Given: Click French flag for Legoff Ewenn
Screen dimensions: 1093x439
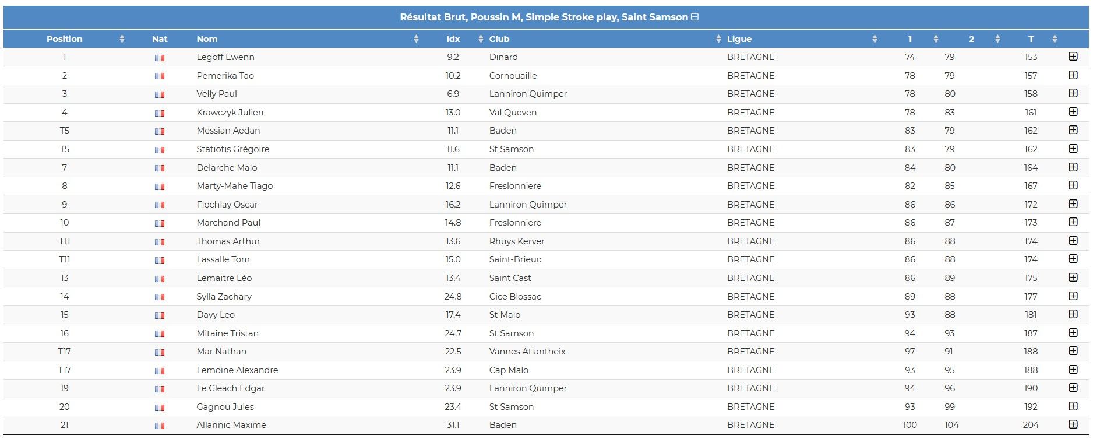Looking at the screenshot, I should 160,58.
